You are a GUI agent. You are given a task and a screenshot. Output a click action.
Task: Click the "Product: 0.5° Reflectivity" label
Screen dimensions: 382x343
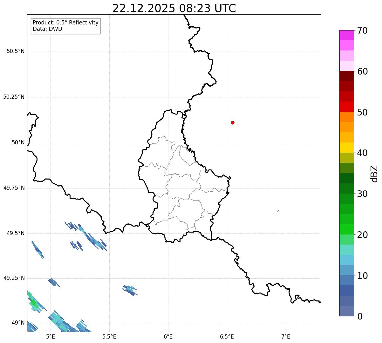point(65,23)
